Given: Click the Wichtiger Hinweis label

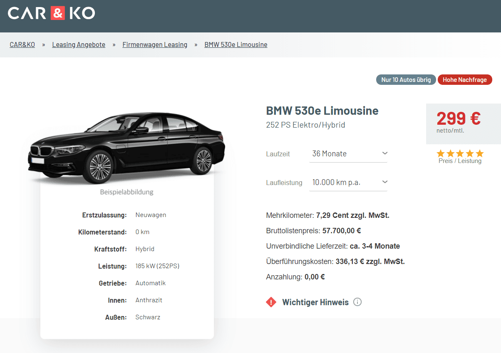Looking at the screenshot, I should [315, 302].
